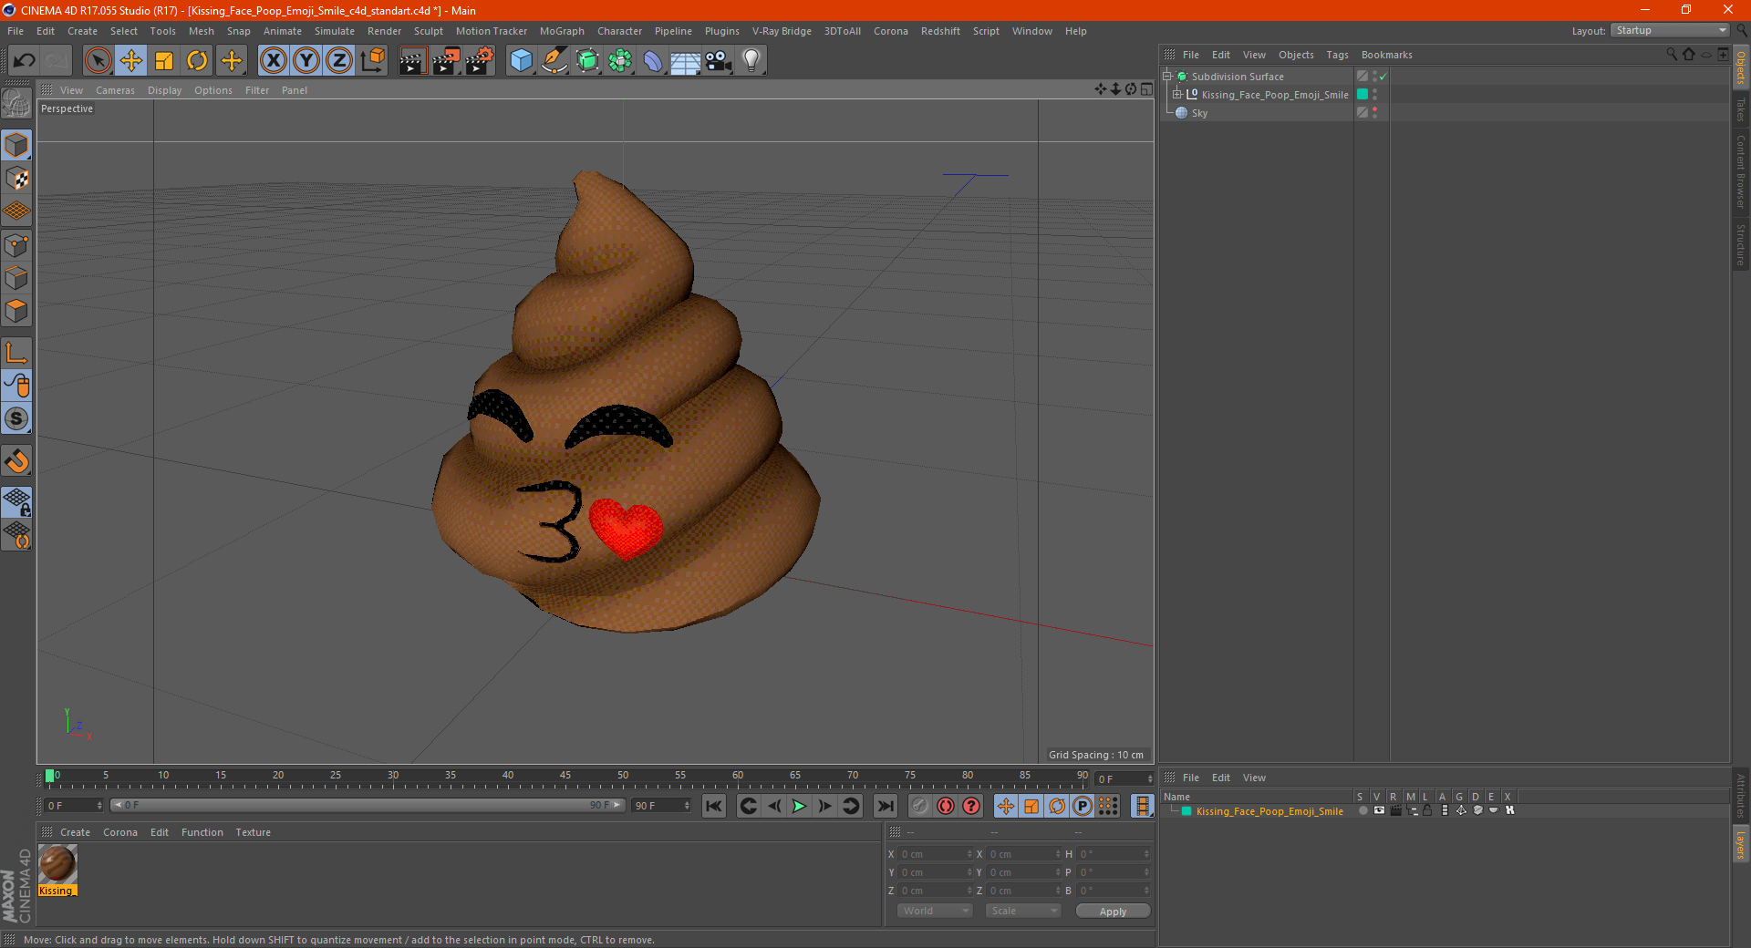Click the Play forward button
The width and height of the screenshot is (1751, 948).
(799, 806)
